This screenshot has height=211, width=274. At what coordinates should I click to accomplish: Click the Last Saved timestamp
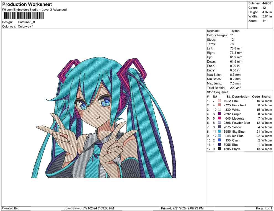coord(90,208)
